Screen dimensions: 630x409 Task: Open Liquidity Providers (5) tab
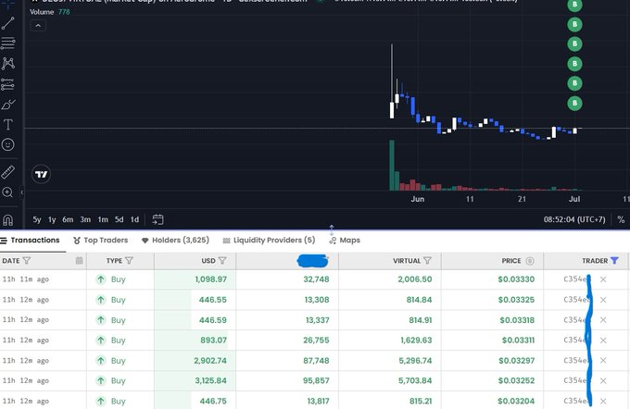point(269,240)
